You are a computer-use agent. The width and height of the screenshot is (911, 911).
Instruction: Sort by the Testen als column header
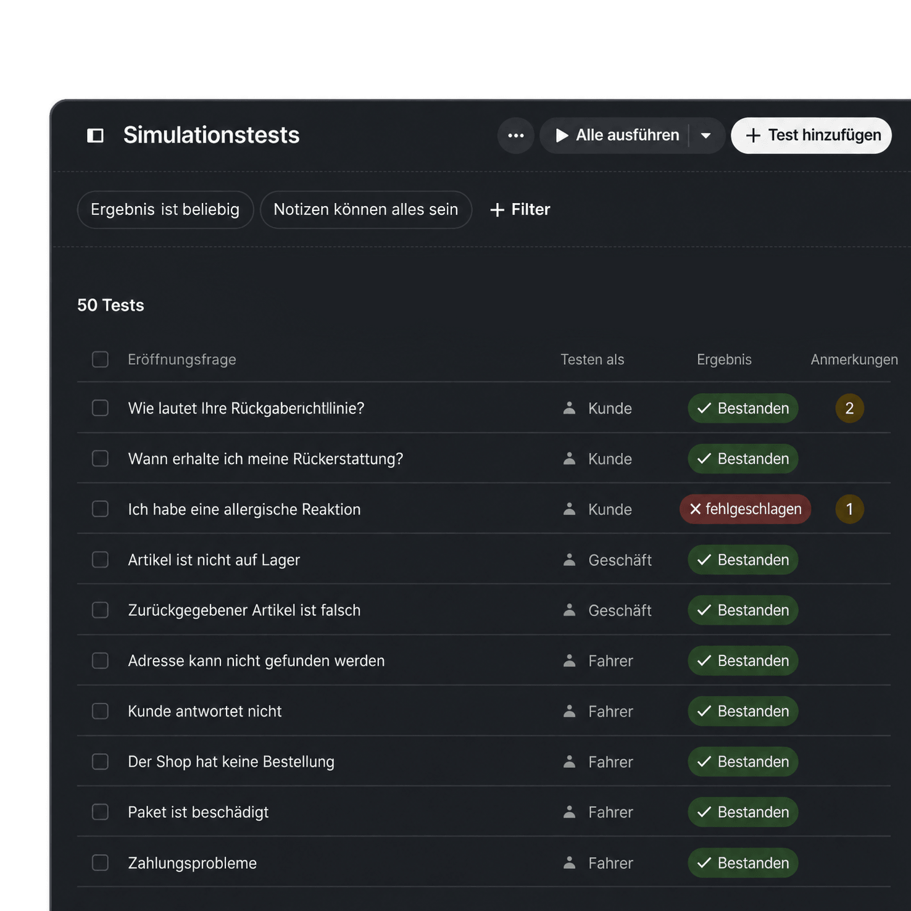[x=592, y=359]
